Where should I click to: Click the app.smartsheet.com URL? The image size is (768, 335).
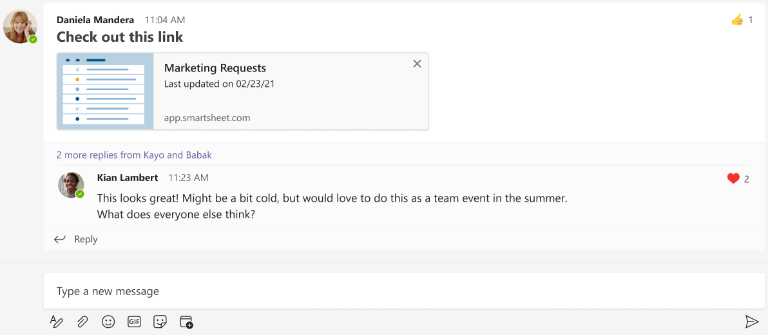pyautogui.click(x=207, y=118)
